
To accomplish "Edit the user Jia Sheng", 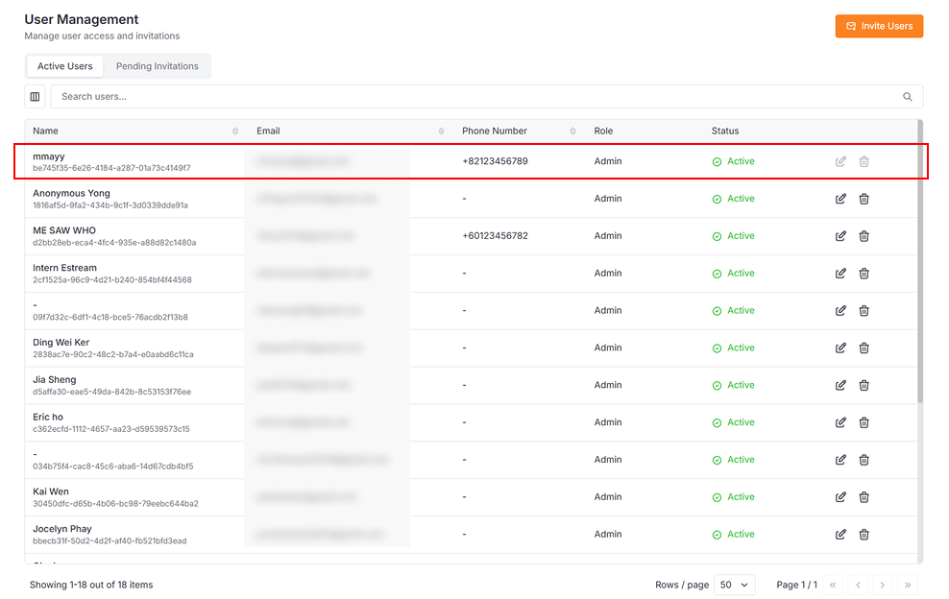I will coord(840,385).
